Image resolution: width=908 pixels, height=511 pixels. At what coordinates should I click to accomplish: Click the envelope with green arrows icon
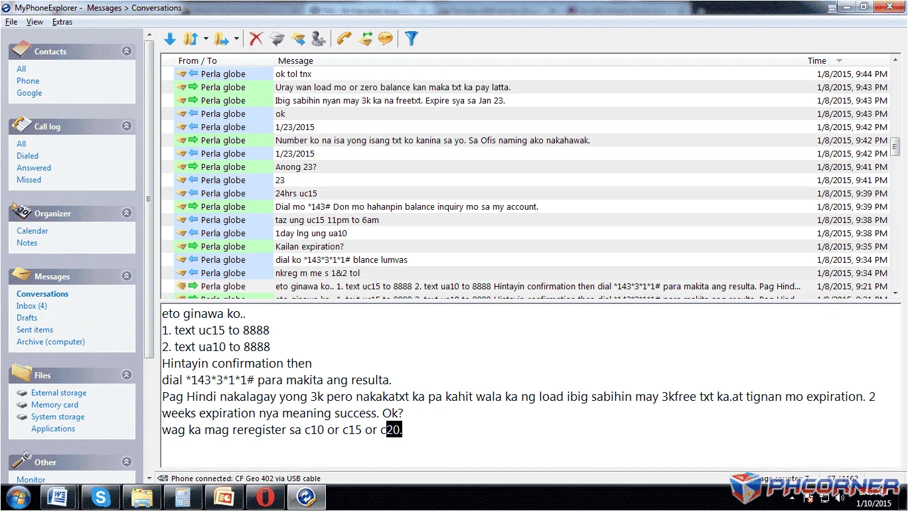tap(365, 39)
